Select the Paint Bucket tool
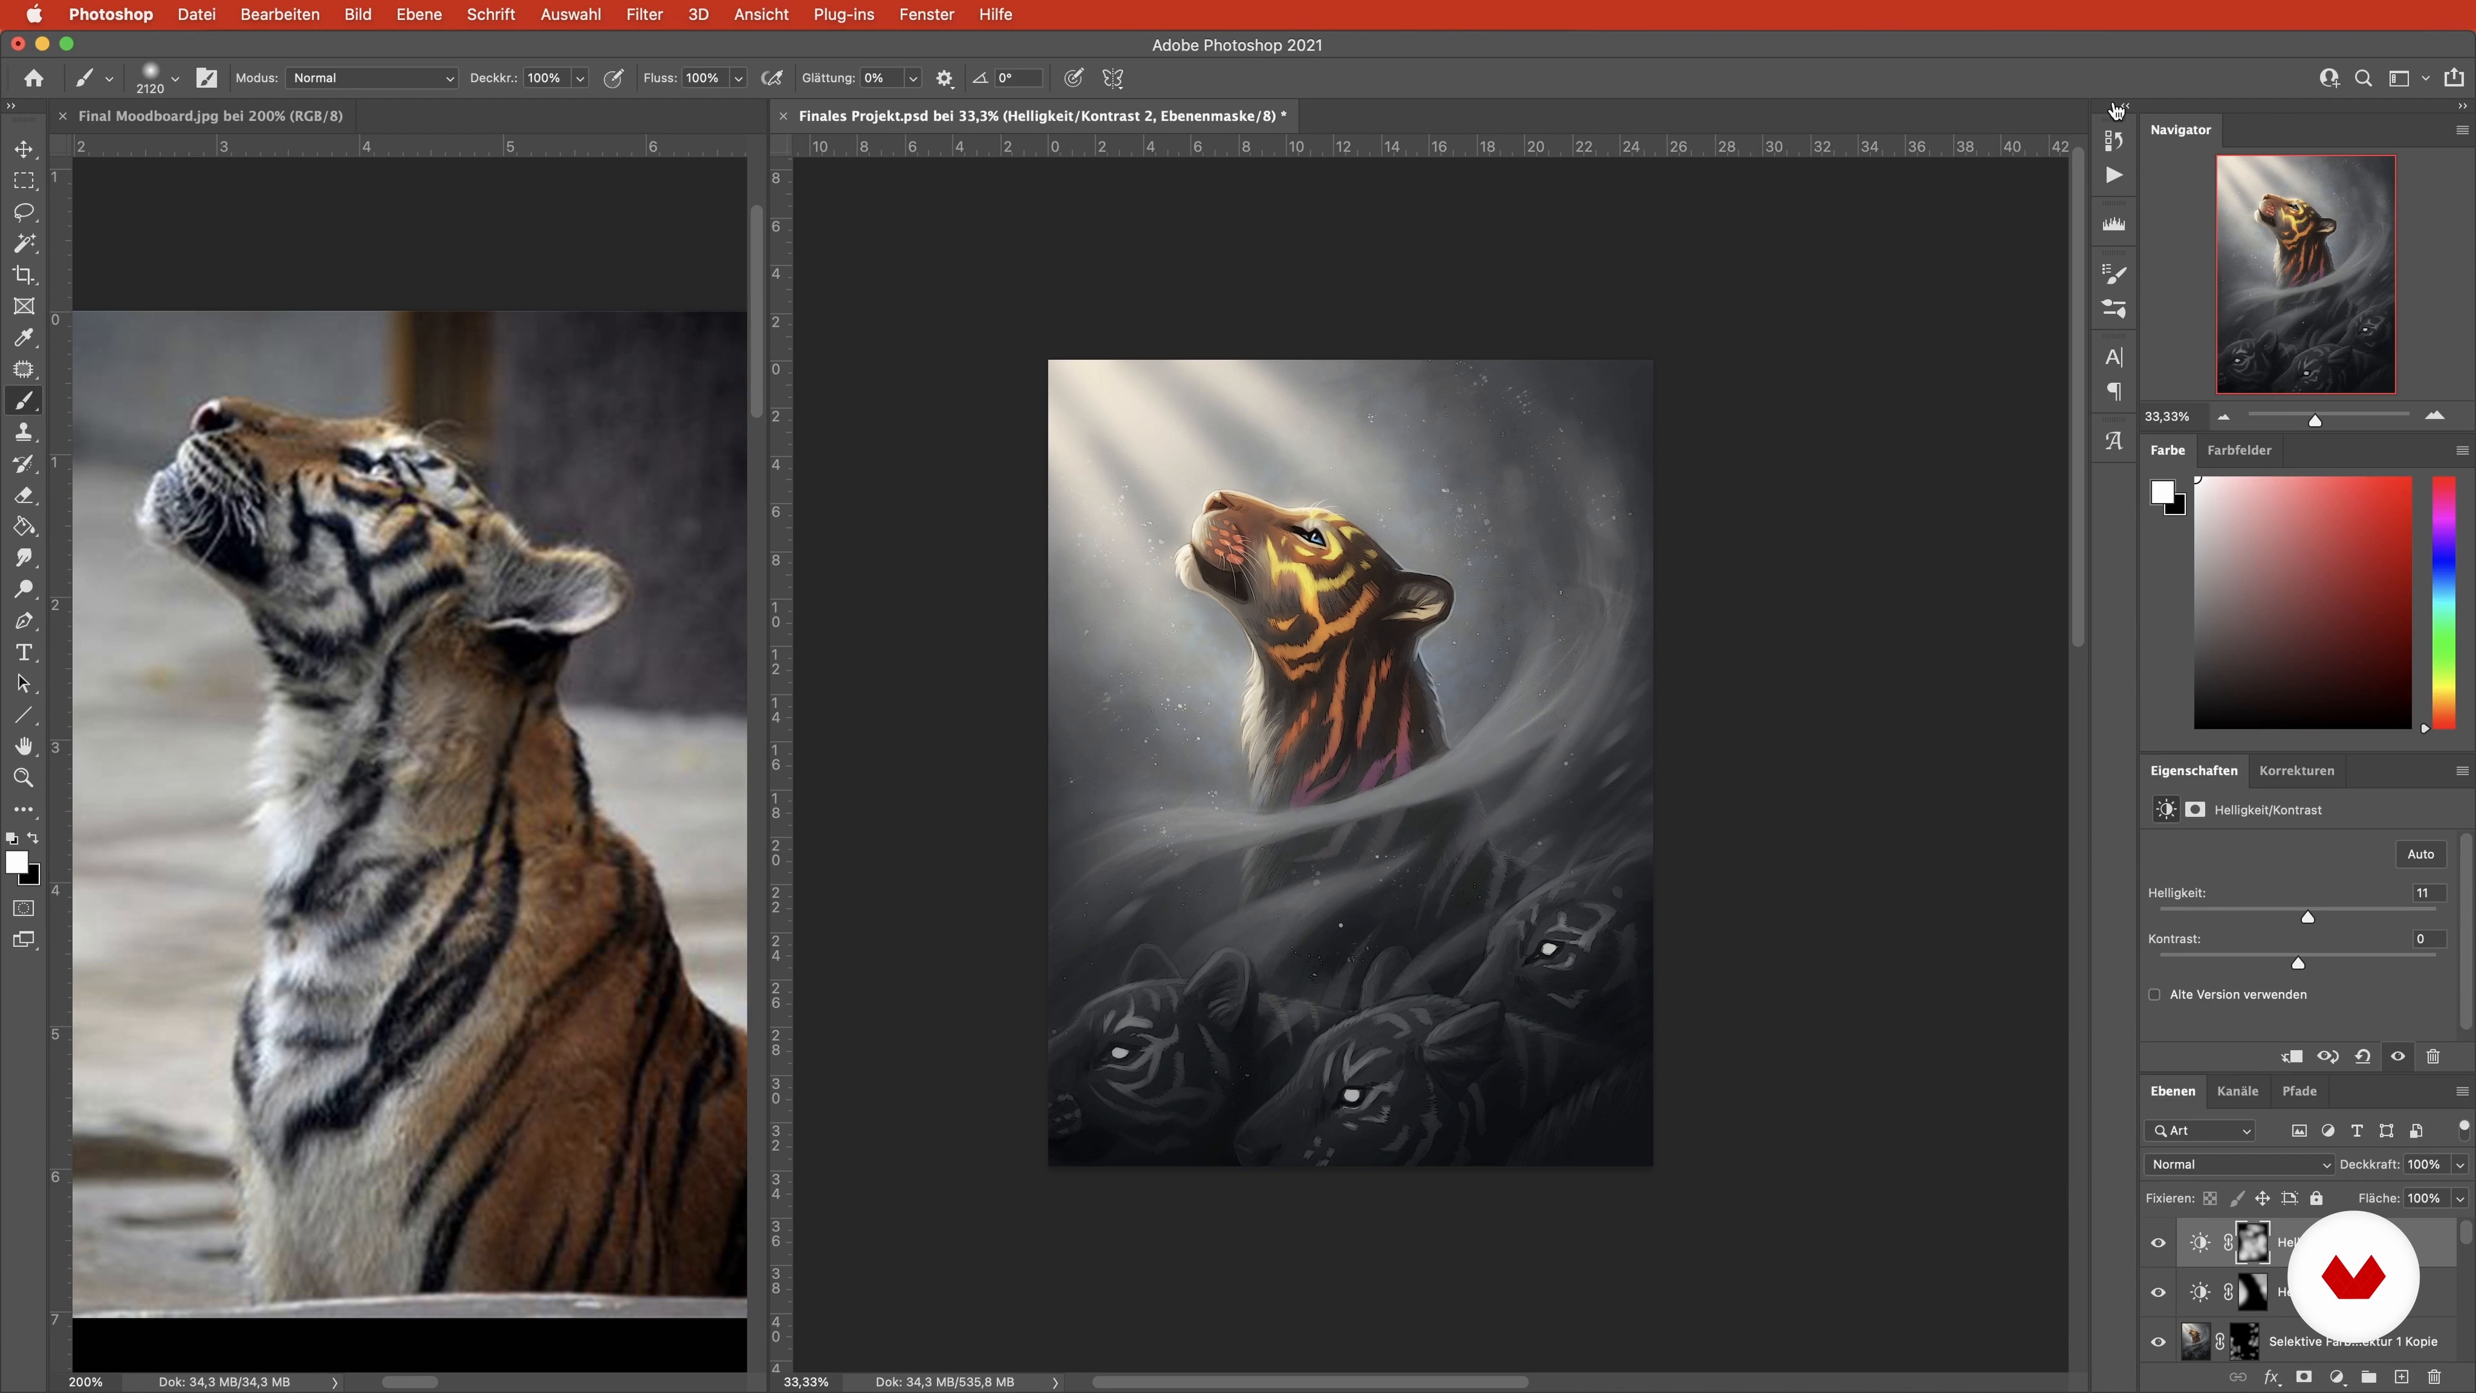The height and width of the screenshot is (1393, 2476). click(x=24, y=527)
